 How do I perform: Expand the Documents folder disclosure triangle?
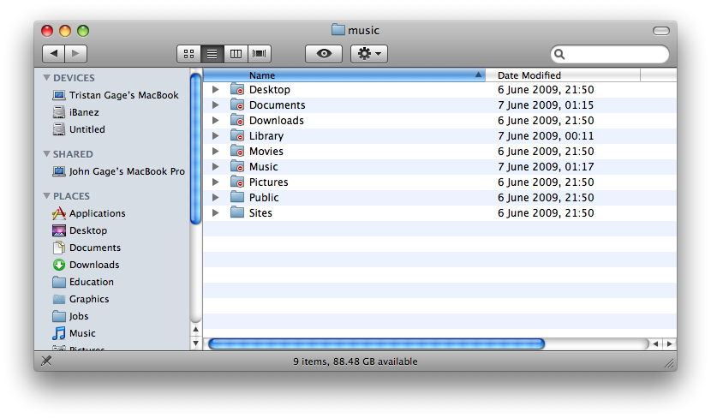pyautogui.click(x=216, y=105)
